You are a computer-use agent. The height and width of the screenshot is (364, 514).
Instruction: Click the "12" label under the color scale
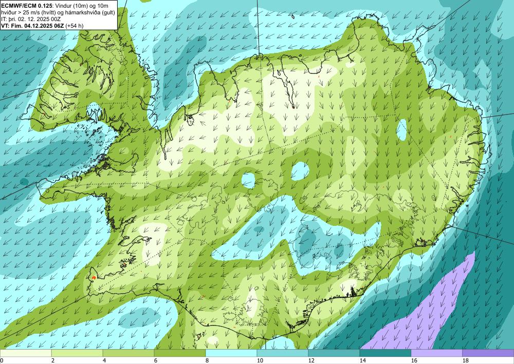click(311, 360)
